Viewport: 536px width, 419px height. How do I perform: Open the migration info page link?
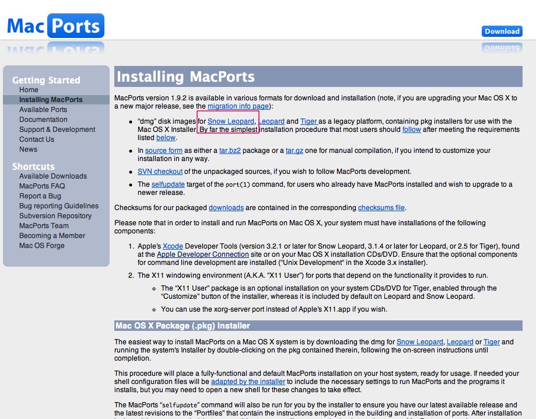239,106
